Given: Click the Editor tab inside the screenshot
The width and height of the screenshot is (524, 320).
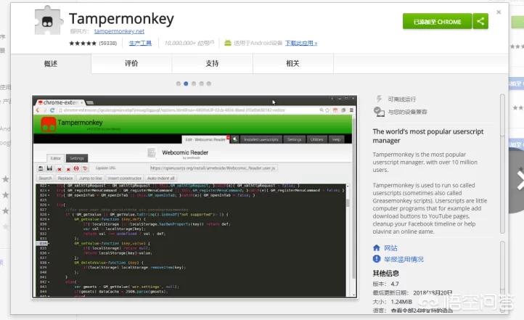Looking at the screenshot, I should point(55,158).
